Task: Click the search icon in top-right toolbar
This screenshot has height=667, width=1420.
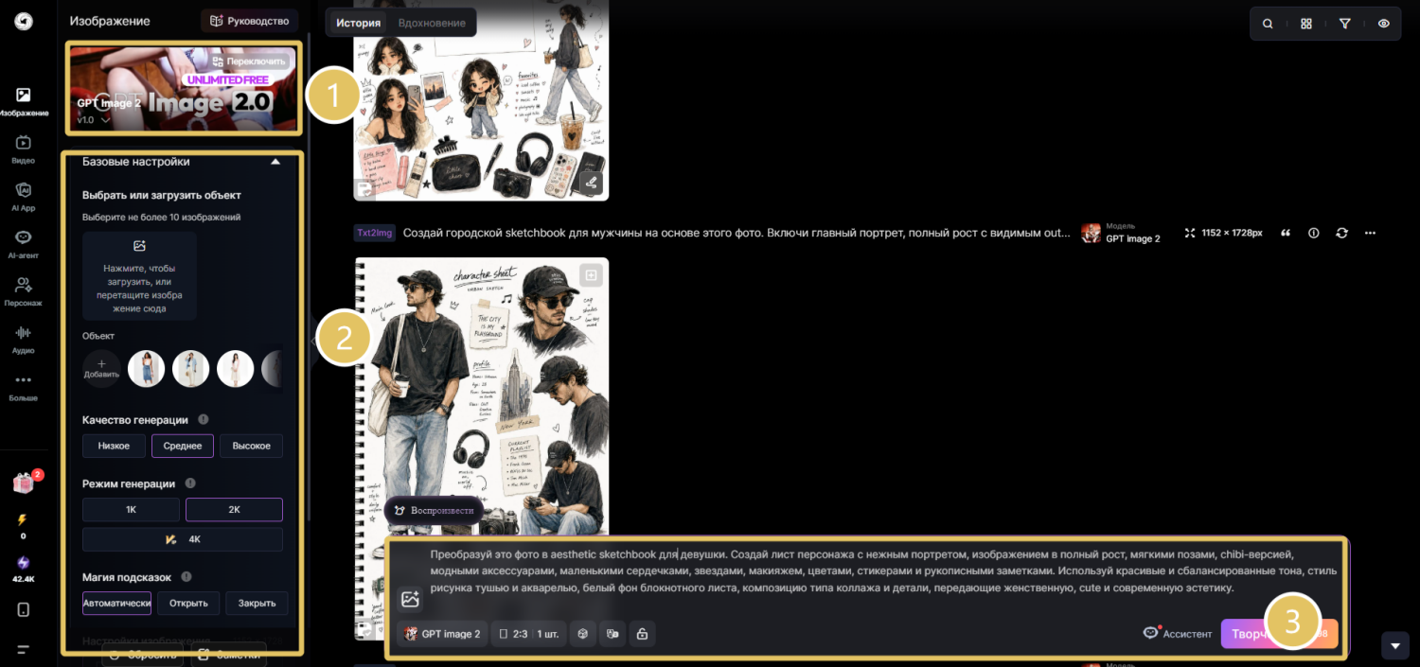Action: coord(1268,24)
